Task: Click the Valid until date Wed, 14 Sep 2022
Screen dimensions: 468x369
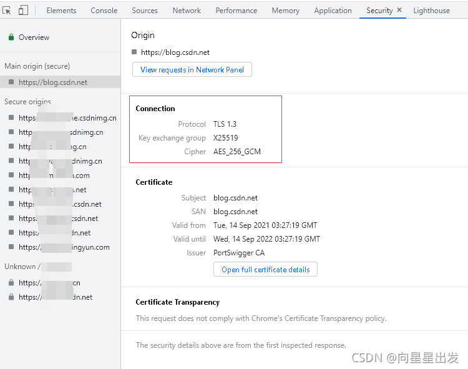Action: 266,239
